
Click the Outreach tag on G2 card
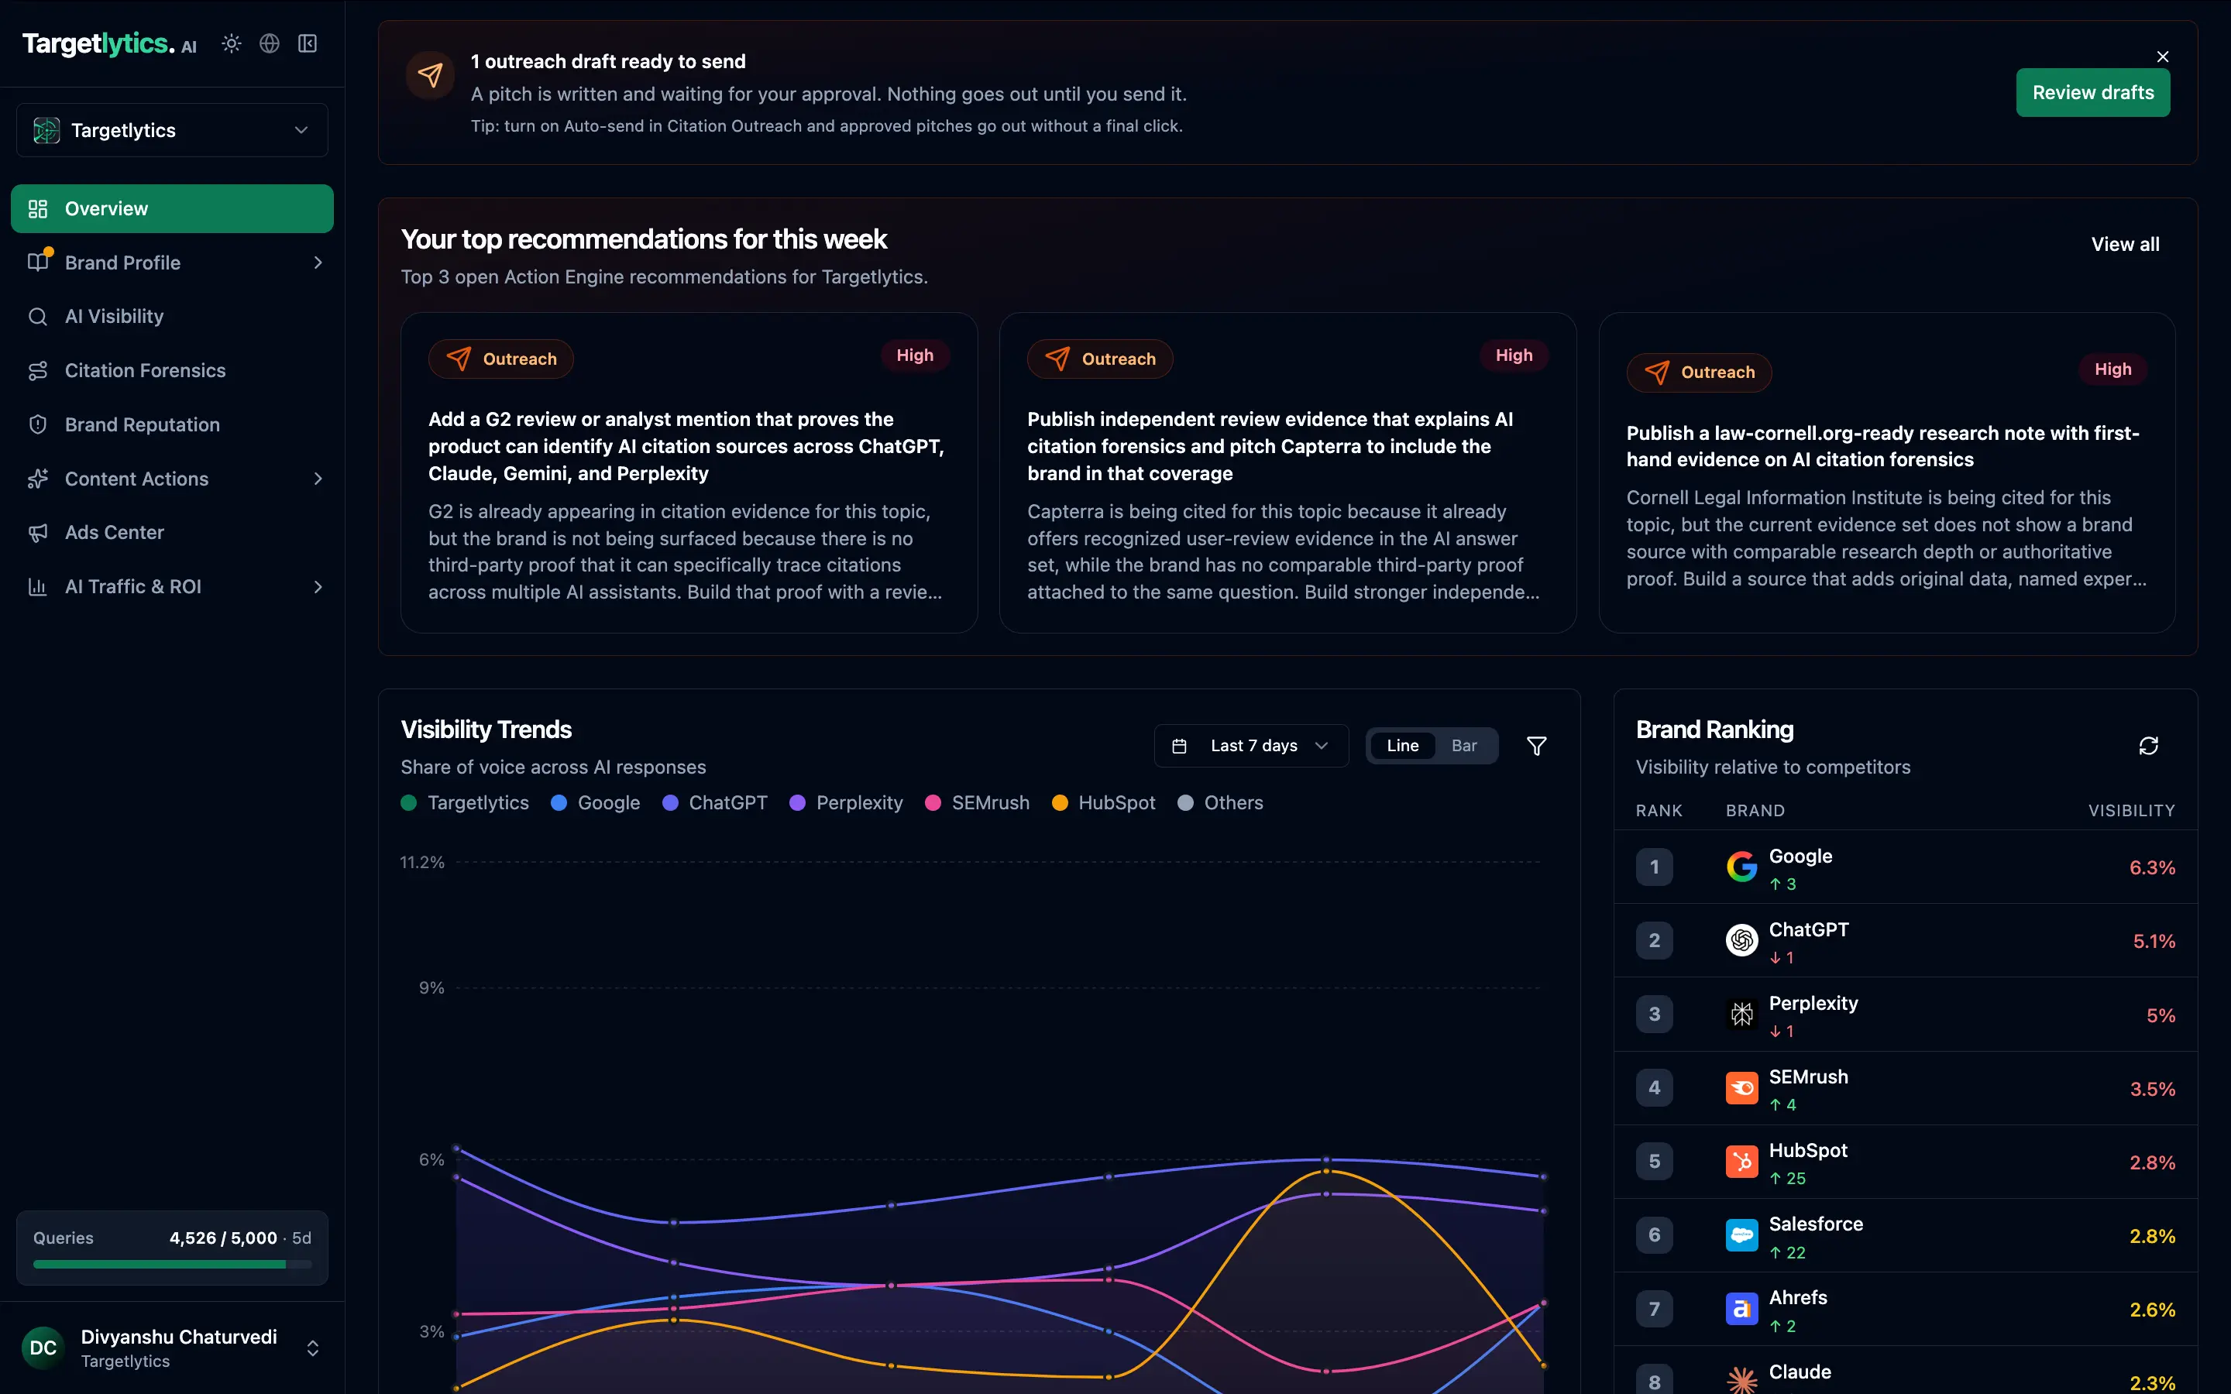(x=501, y=359)
